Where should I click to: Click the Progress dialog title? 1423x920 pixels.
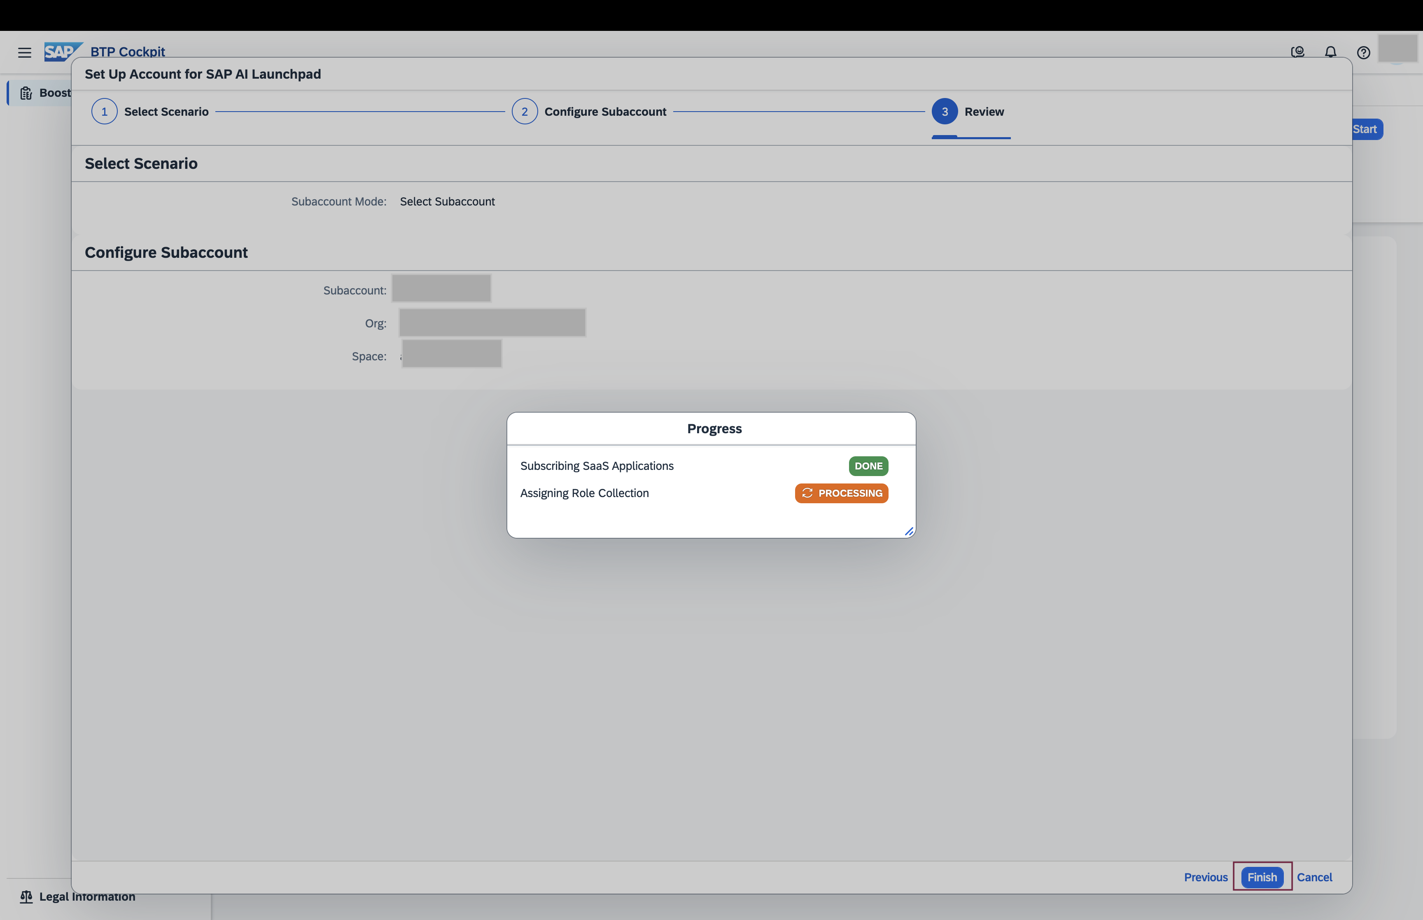(714, 428)
